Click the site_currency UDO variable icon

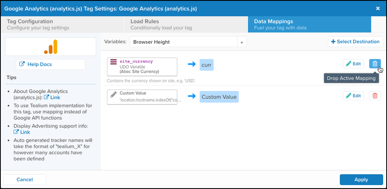pyautogui.click(x=114, y=62)
